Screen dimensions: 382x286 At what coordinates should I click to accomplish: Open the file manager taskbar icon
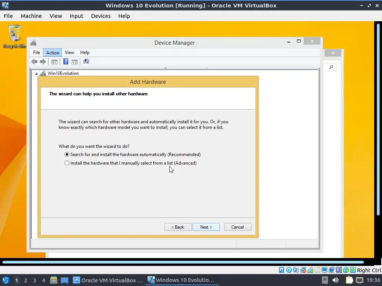click(x=54, y=280)
